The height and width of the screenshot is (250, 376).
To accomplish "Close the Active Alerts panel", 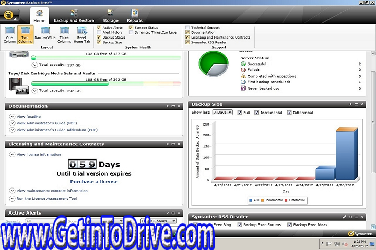I will coord(179,213).
